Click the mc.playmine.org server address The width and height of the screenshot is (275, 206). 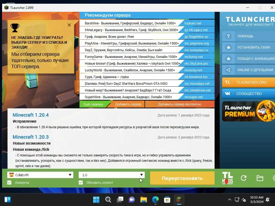(x=196, y=43)
